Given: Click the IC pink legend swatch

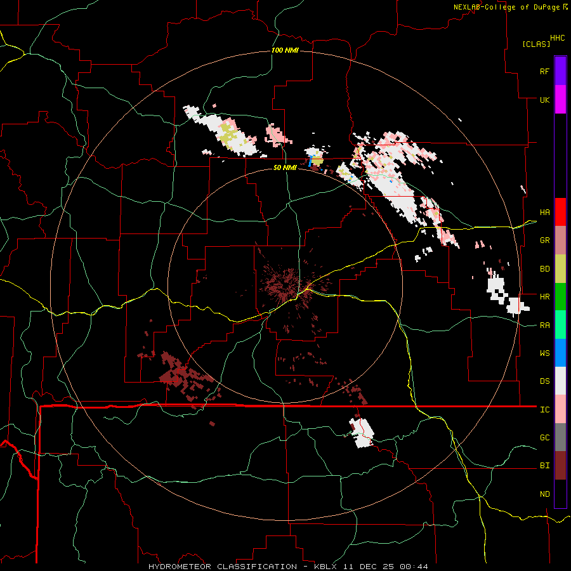Looking at the screenshot, I should (x=560, y=409).
